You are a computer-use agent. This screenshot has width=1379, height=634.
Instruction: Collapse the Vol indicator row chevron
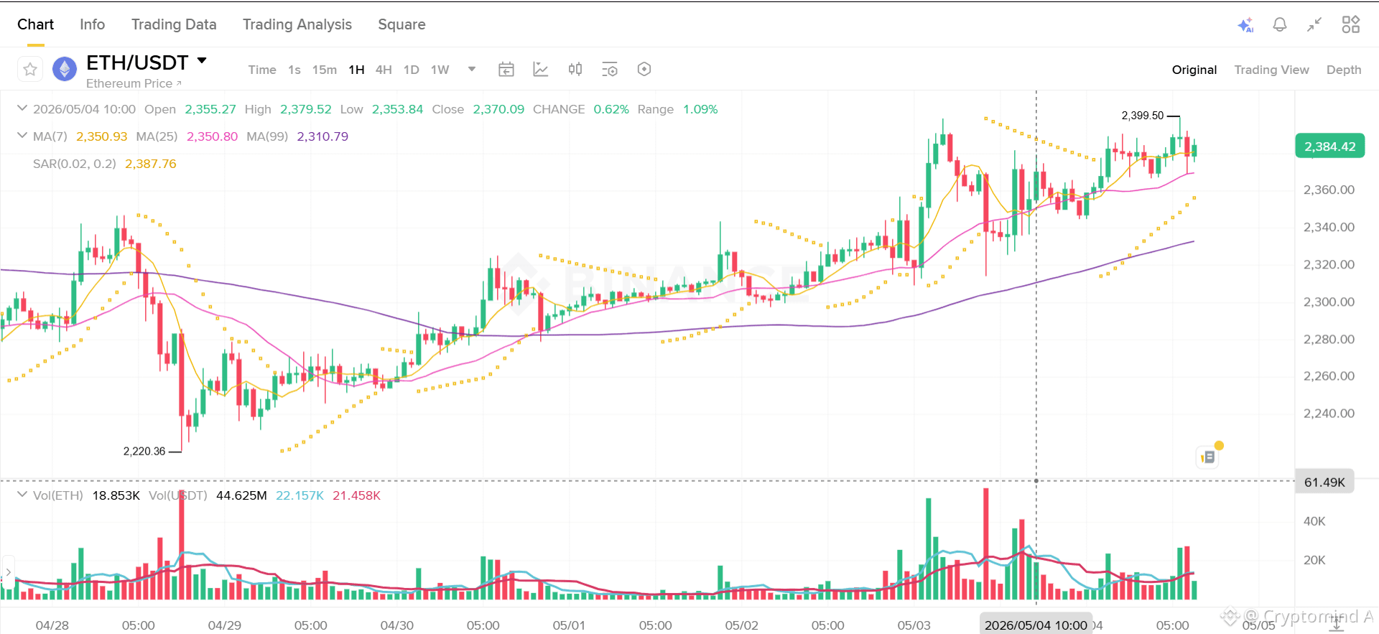pos(22,495)
